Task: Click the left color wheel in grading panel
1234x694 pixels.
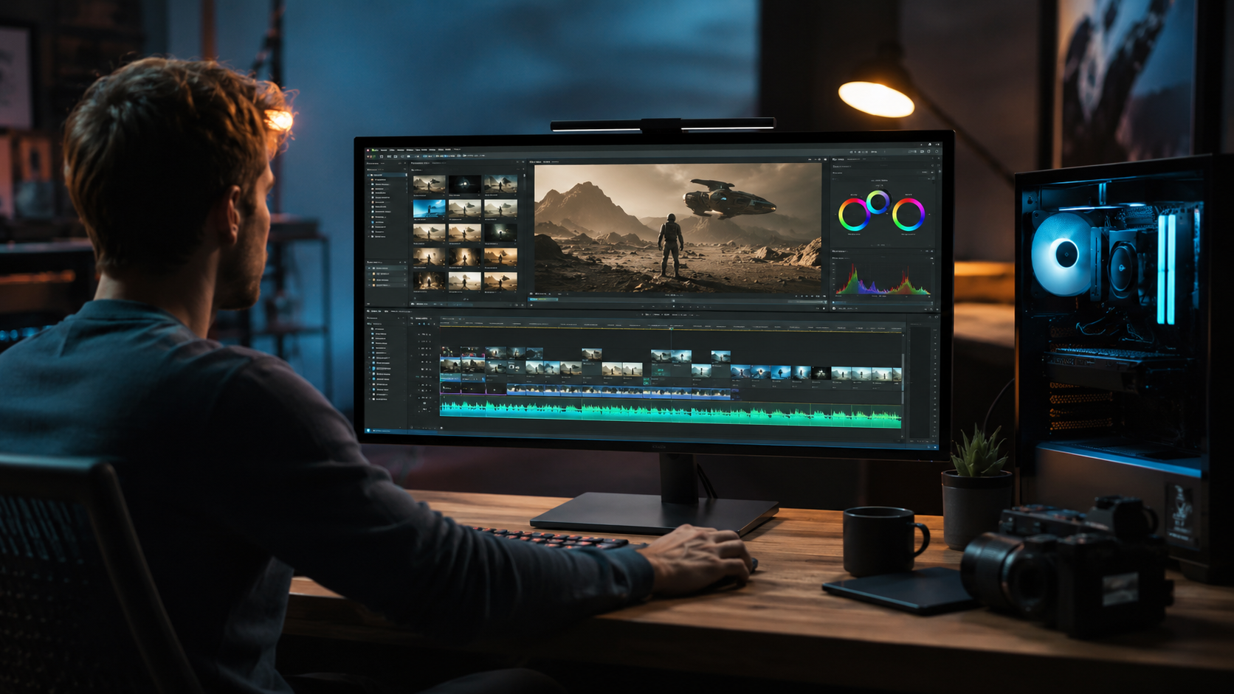Action: click(x=854, y=215)
